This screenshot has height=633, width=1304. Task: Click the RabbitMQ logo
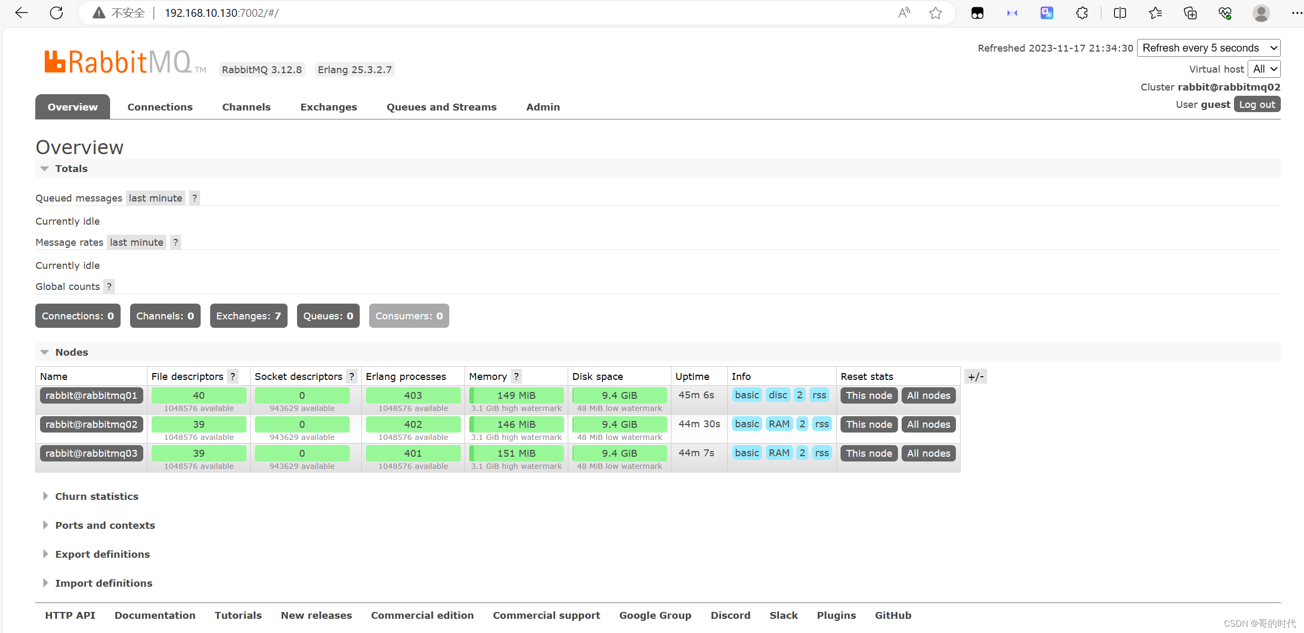(x=125, y=62)
